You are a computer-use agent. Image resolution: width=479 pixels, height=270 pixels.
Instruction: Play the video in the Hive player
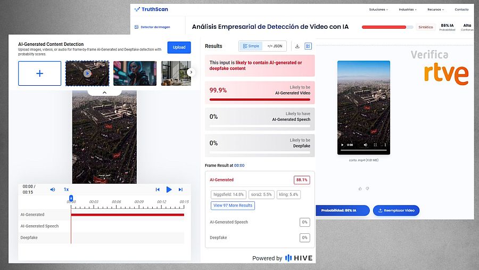click(169, 190)
